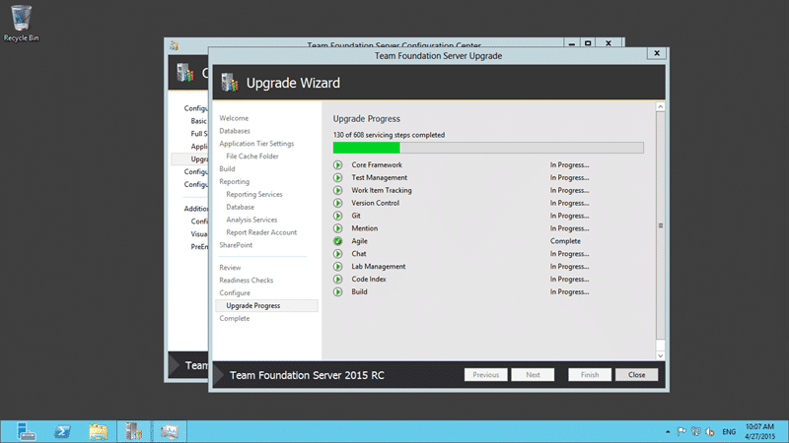Select the Database sub-step under Reporting
This screenshot has height=443, width=789.
240,207
